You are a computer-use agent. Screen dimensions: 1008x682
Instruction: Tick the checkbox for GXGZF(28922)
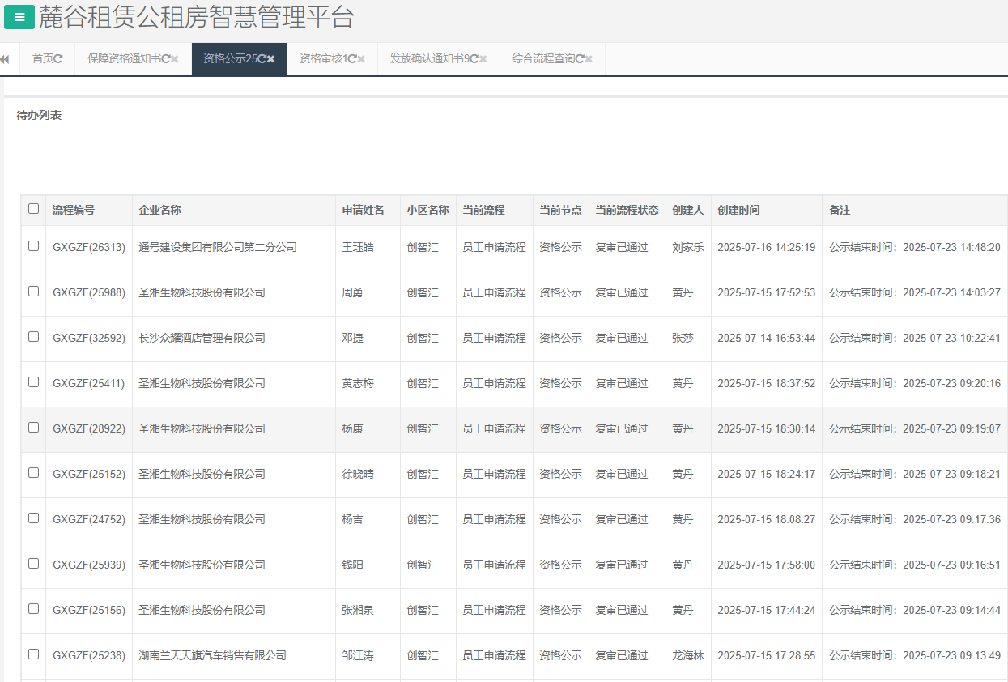click(x=33, y=428)
